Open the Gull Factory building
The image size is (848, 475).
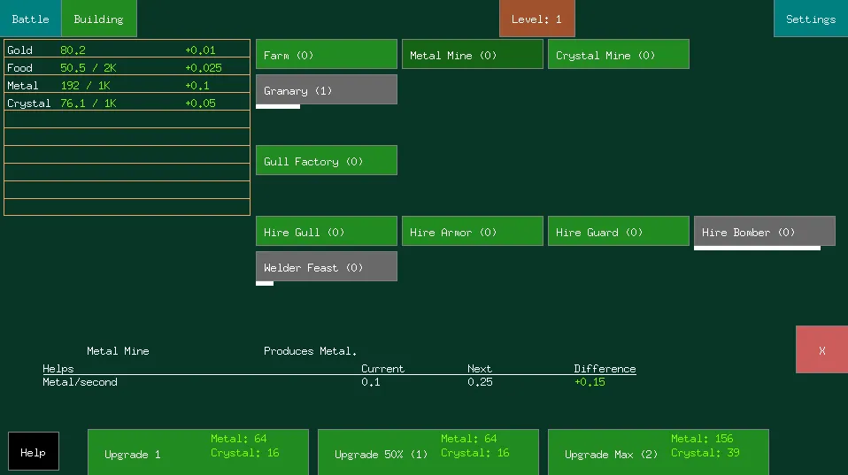[326, 161]
